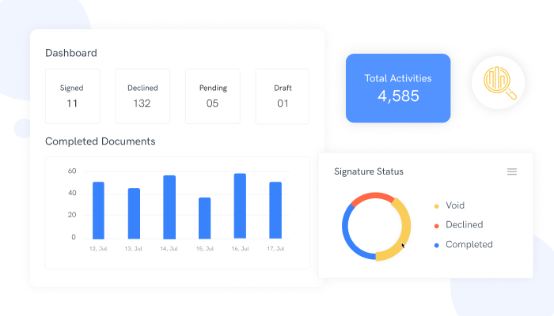Select the Signed stat card
554x316 pixels.
(x=72, y=96)
